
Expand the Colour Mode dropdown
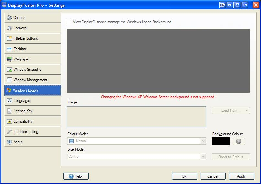(203, 141)
